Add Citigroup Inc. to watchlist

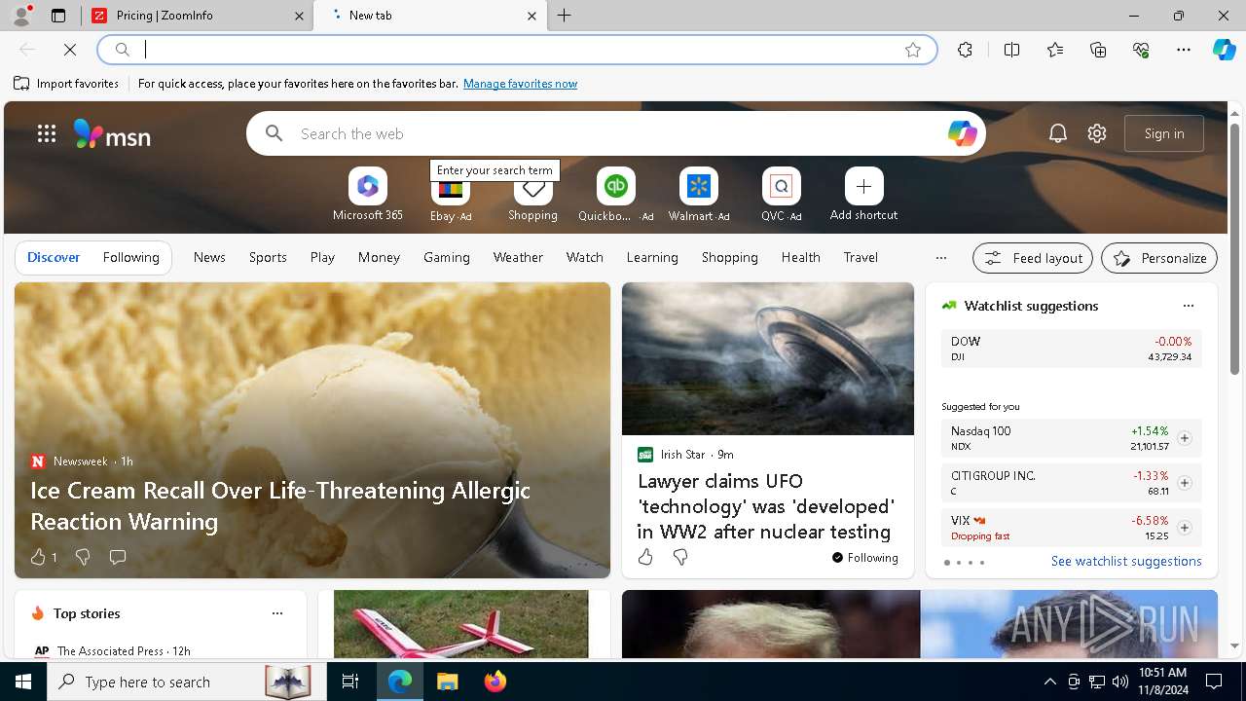(1184, 483)
